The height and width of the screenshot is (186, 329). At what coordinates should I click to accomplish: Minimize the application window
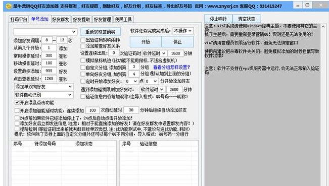tap(298, 6)
